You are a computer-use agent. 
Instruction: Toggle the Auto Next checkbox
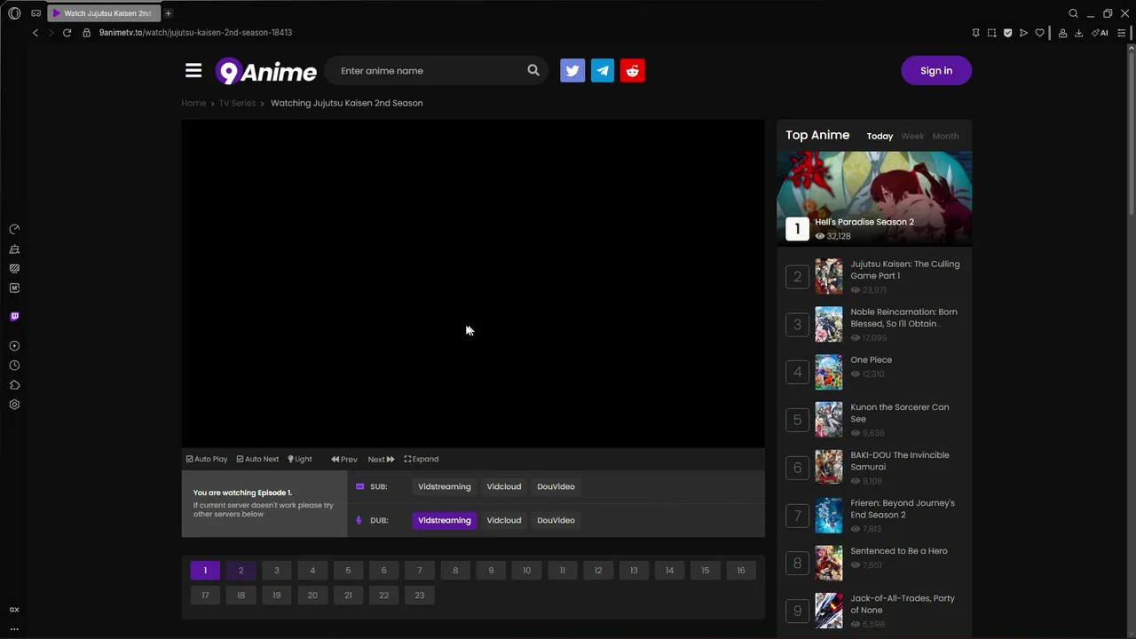(x=257, y=459)
